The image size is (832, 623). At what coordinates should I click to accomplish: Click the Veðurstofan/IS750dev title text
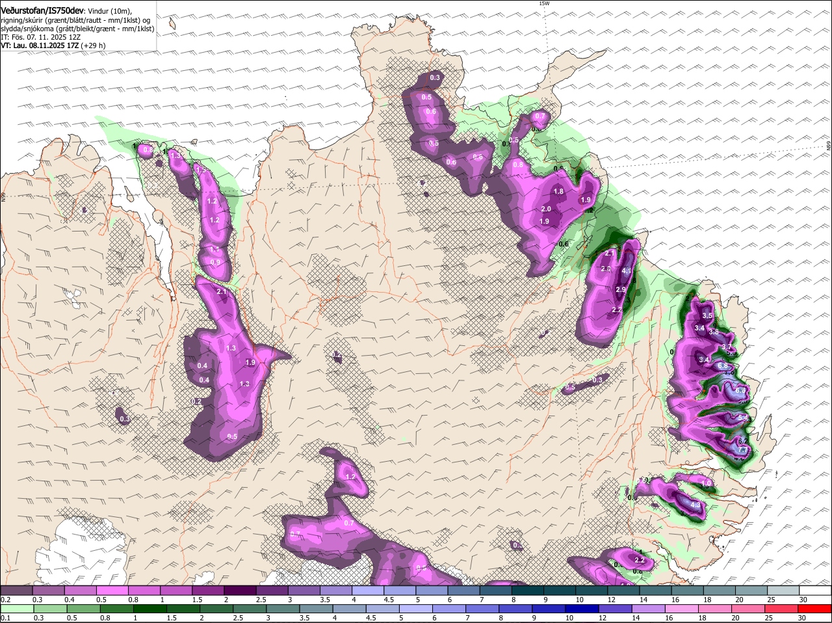point(42,10)
